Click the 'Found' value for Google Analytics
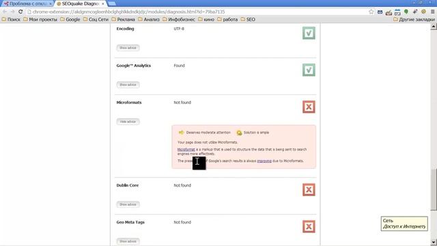 pos(179,66)
